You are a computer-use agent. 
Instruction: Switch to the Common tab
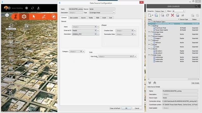click(64, 18)
